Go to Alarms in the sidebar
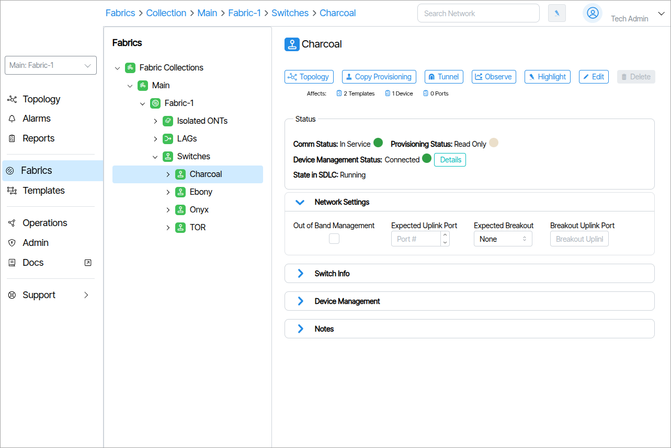 (37, 119)
